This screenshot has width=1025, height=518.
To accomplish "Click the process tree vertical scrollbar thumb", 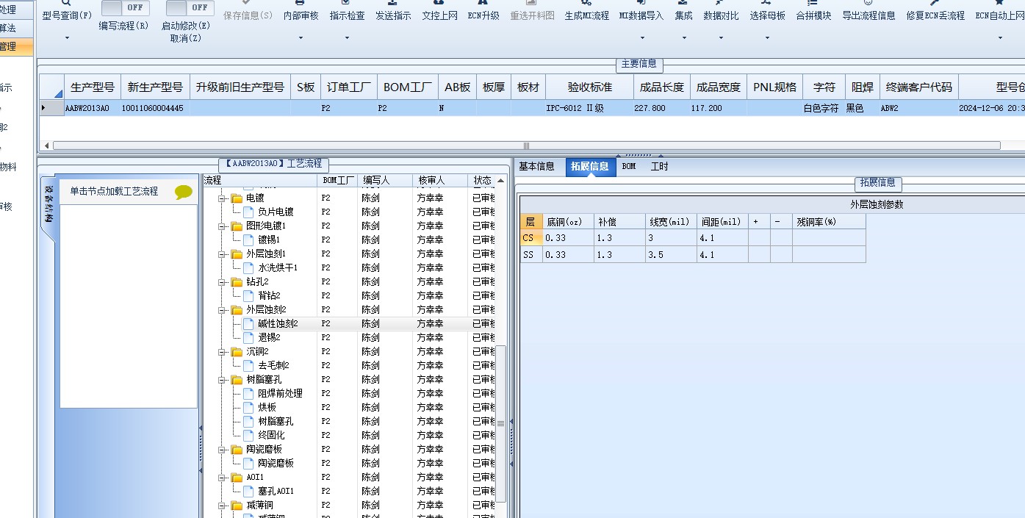I will tap(501, 423).
